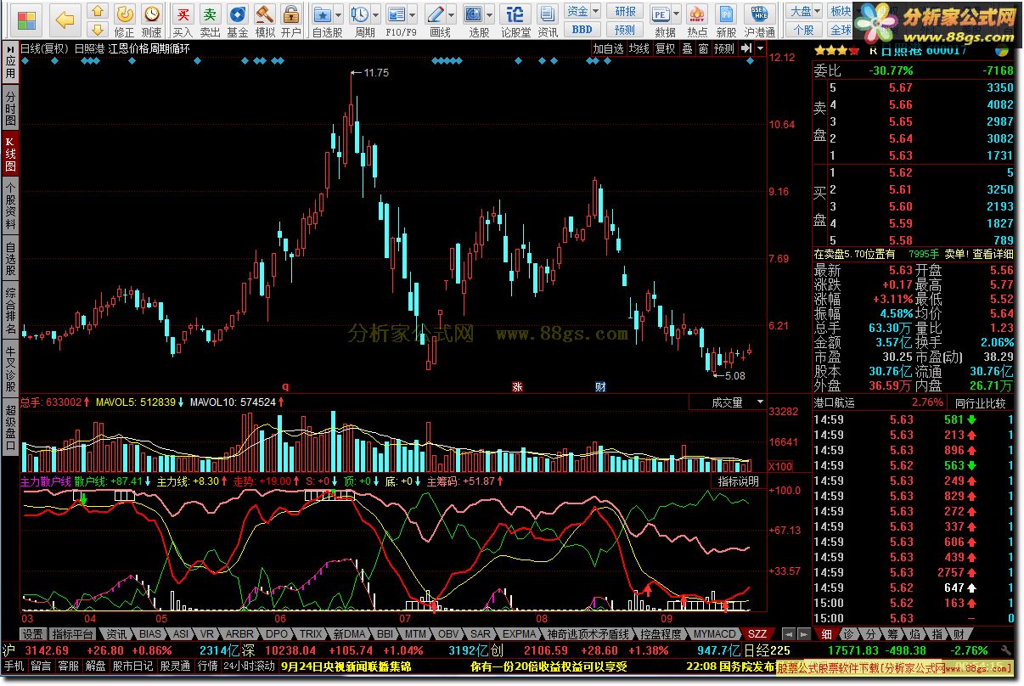Expand the 周期 dropdown arrow
The height and width of the screenshot is (686, 1024).
[x=377, y=14]
